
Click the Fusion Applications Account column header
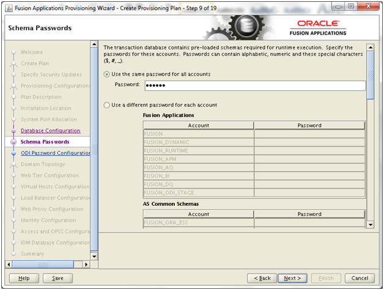click(x=199, y=125)
